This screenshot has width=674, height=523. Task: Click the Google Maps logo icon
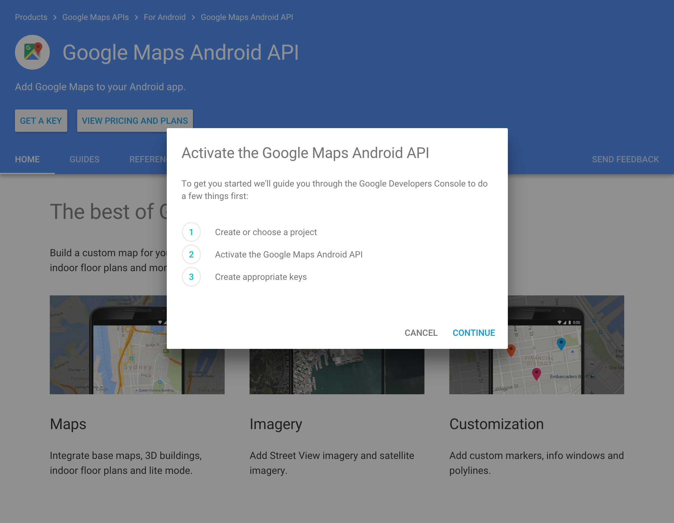tap(32, 52)
